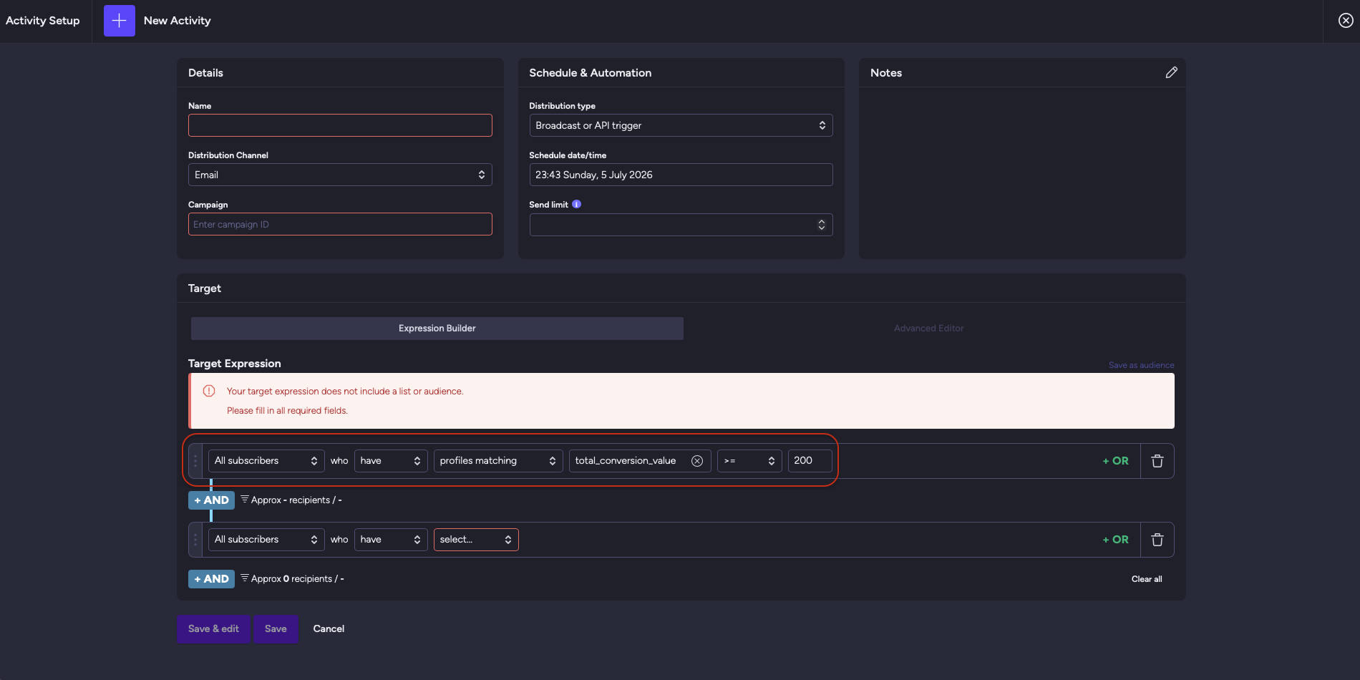
Task: Adjust the Send limit stepper arrows
Action: (821, 225)
